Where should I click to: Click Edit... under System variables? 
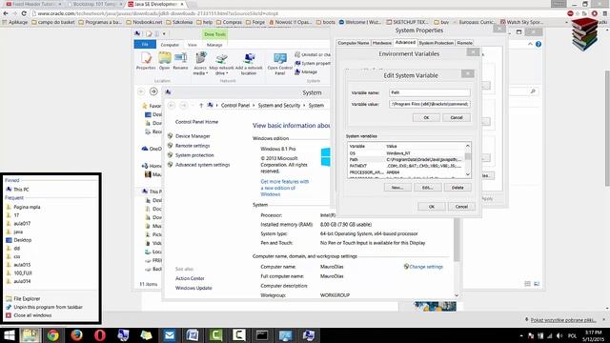(428, 188)
